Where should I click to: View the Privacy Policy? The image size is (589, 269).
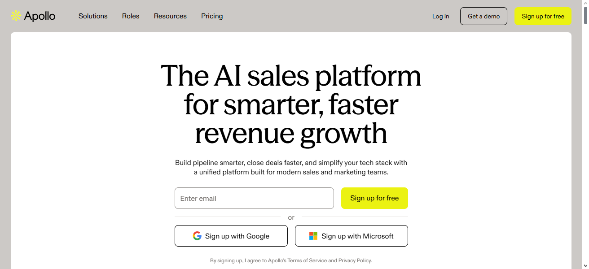coord(354,260)
